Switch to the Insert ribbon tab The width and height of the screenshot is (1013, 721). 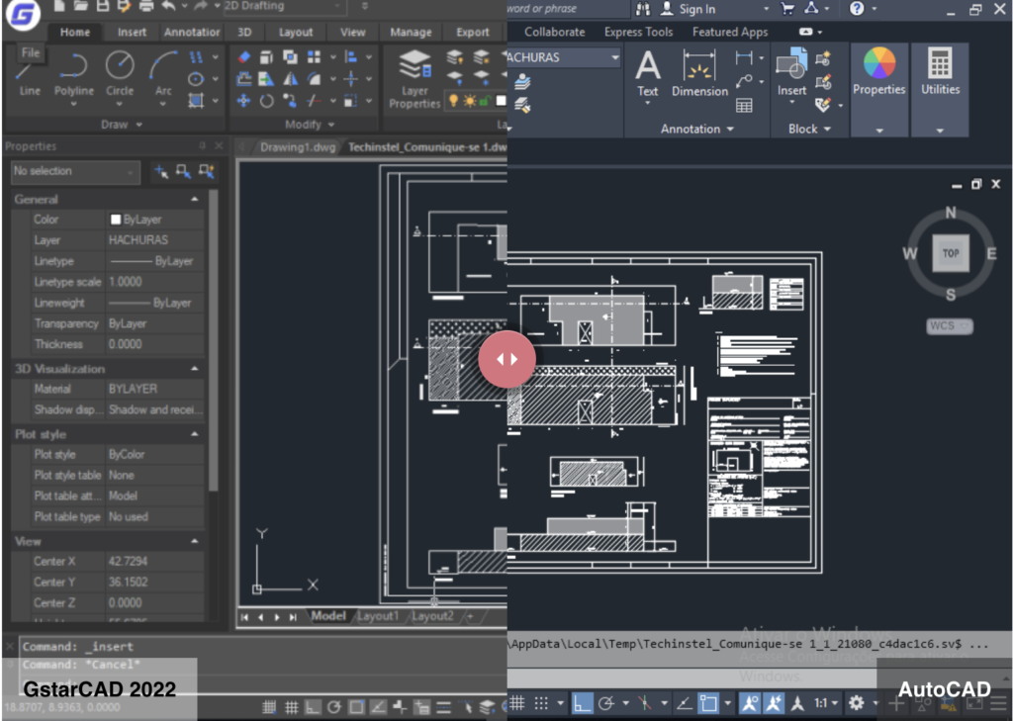[x=132, y=32]
